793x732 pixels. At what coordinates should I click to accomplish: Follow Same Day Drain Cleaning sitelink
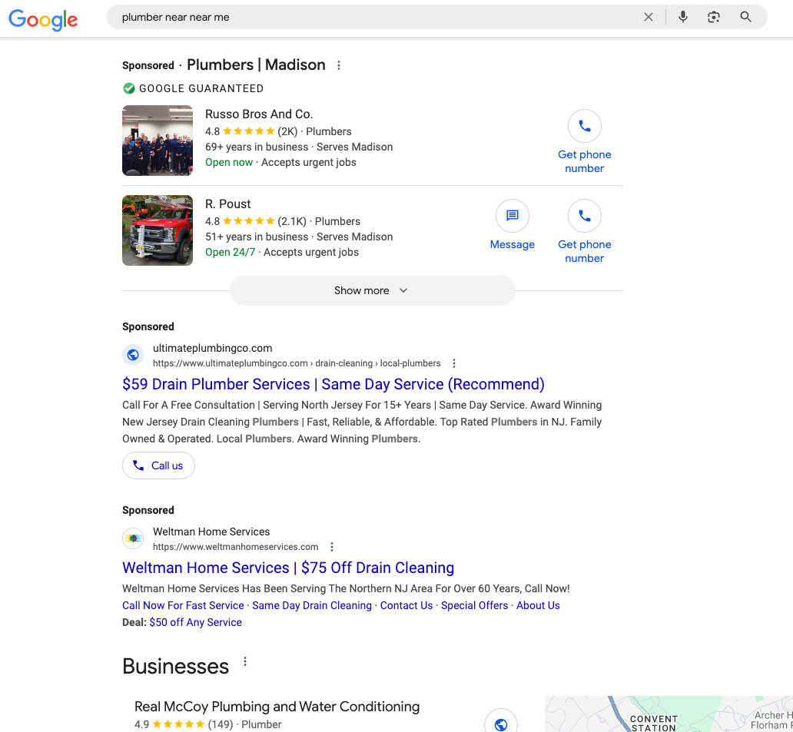tap(312, 605)
